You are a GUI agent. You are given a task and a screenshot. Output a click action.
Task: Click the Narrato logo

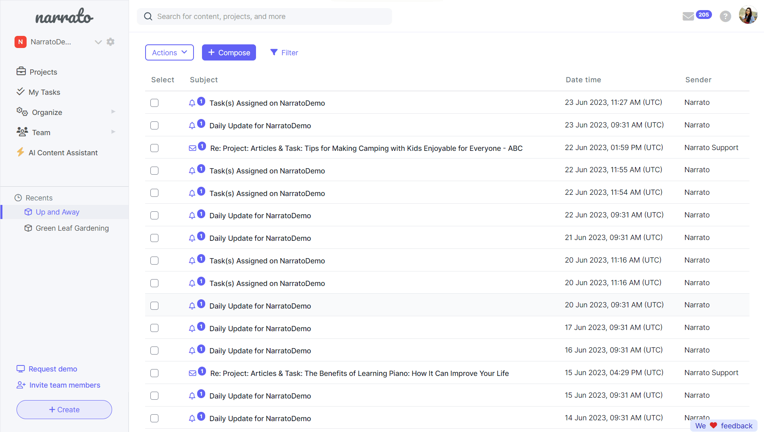[x=65, y=16]
